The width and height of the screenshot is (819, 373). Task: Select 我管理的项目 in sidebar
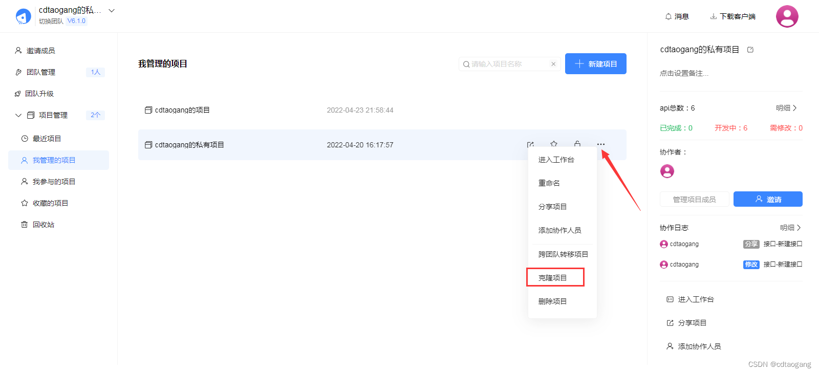pos(58,160)
